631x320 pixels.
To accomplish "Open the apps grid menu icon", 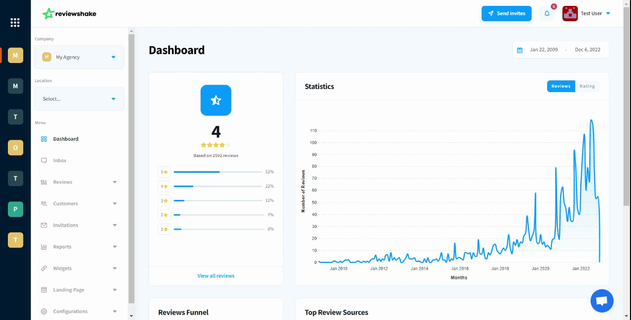I will (15, 23).
